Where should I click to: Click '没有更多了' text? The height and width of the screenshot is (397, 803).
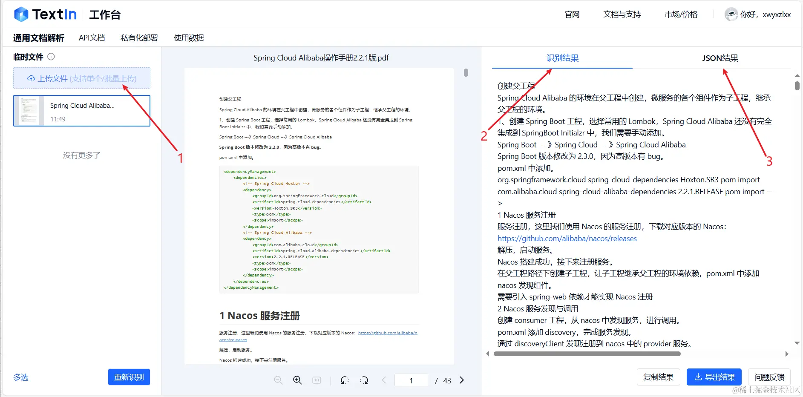point(82,155)
